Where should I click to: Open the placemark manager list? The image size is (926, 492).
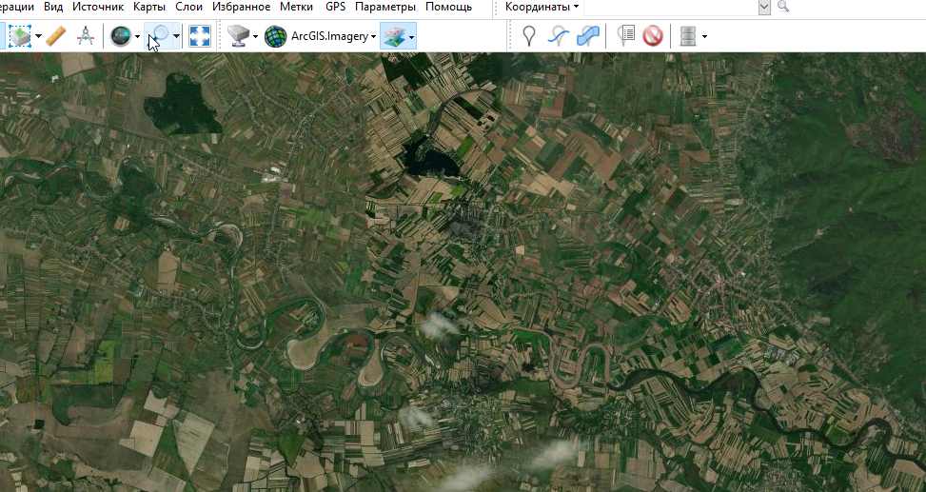[624, 37]
